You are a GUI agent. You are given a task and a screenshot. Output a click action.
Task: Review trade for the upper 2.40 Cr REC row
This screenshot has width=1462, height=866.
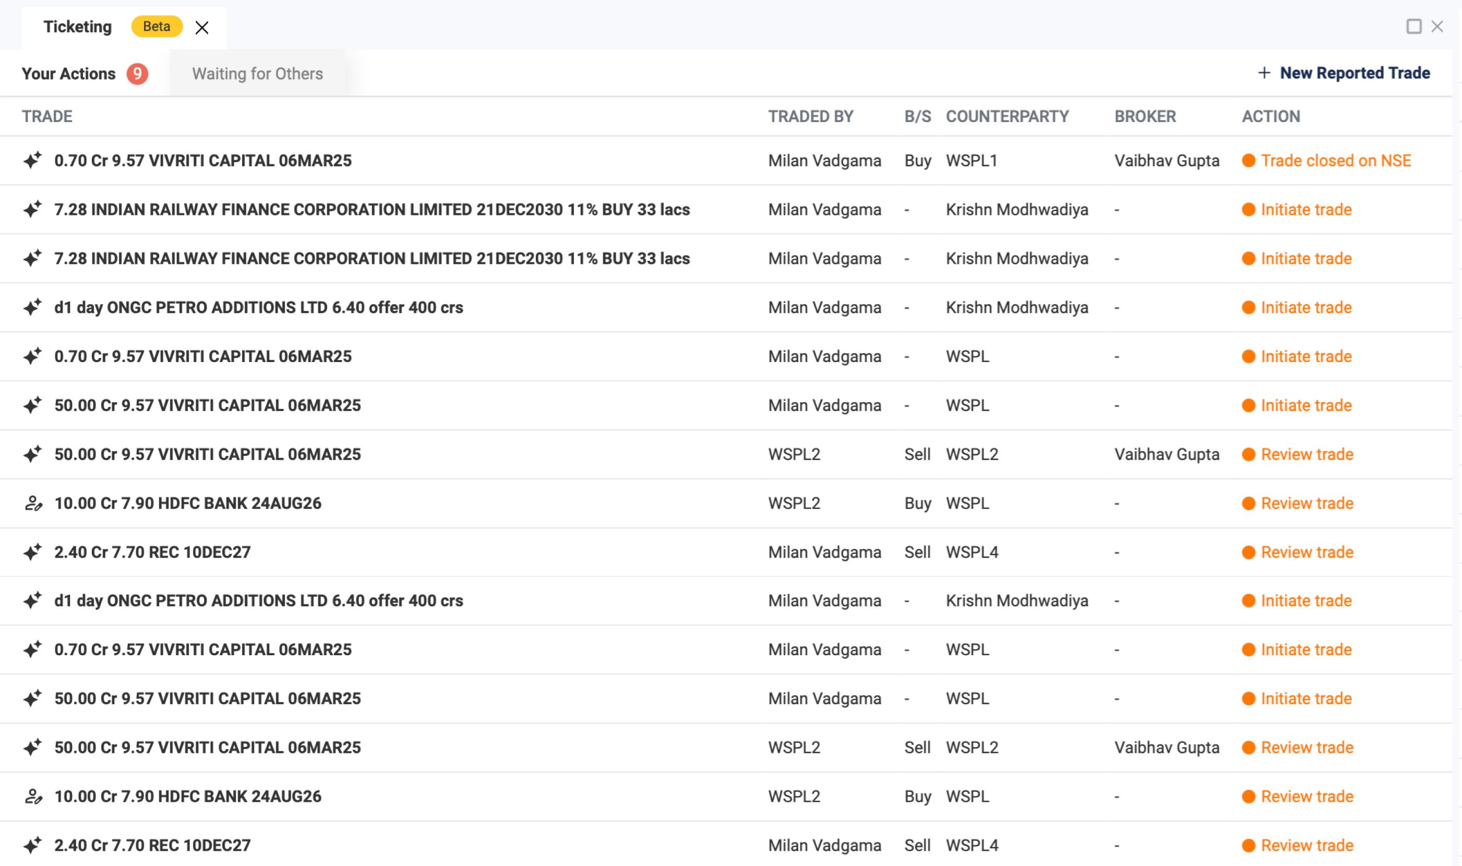(1308, 552)
